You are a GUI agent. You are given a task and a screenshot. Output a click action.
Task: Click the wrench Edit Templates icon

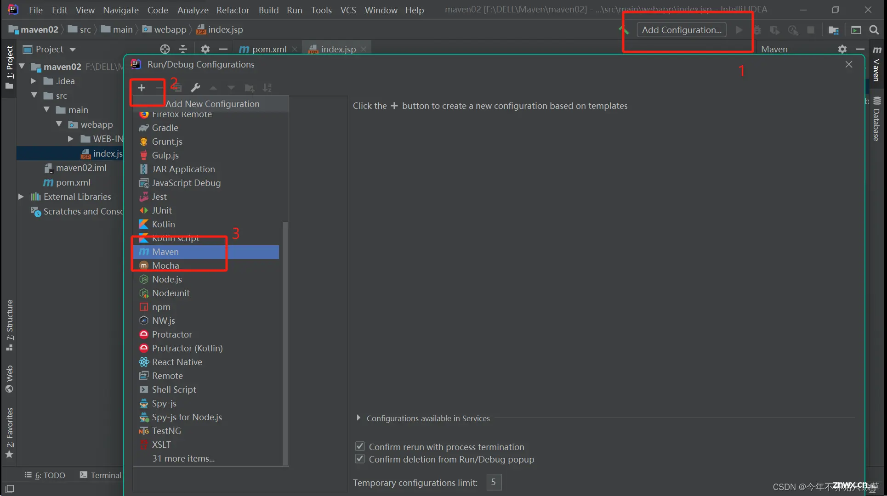195,87
